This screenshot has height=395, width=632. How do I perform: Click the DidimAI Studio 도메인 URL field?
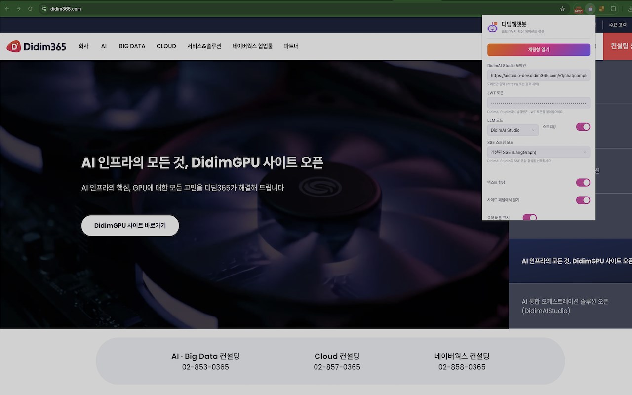pos(539,76)
